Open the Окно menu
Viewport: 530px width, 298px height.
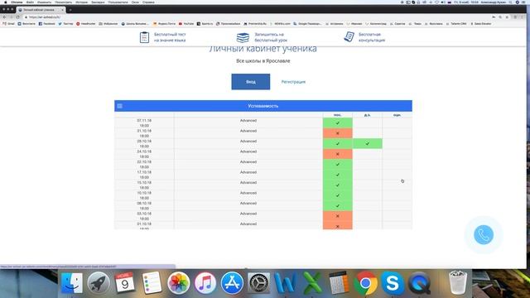pyautogui.click(x=135, y=2)
